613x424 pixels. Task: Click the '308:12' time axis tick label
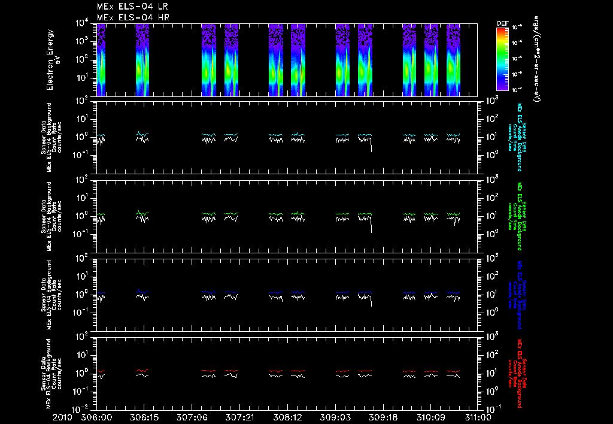287,417
